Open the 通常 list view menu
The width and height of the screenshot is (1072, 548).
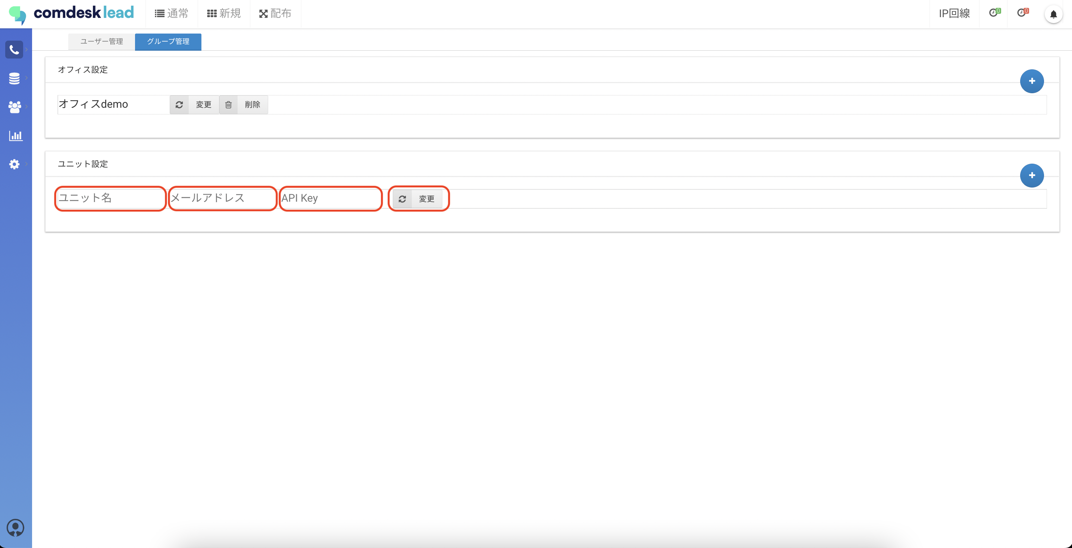coord(172,14)
